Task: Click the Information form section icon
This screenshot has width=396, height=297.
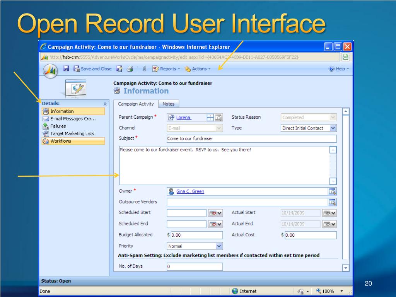Action: pyautogui.click(x=117, y=91)
